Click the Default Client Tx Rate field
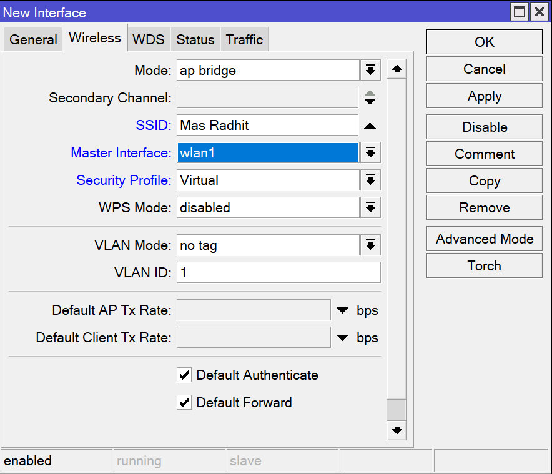Image resolution: width=552 pixels, height=474 pixels. [254, 337]
